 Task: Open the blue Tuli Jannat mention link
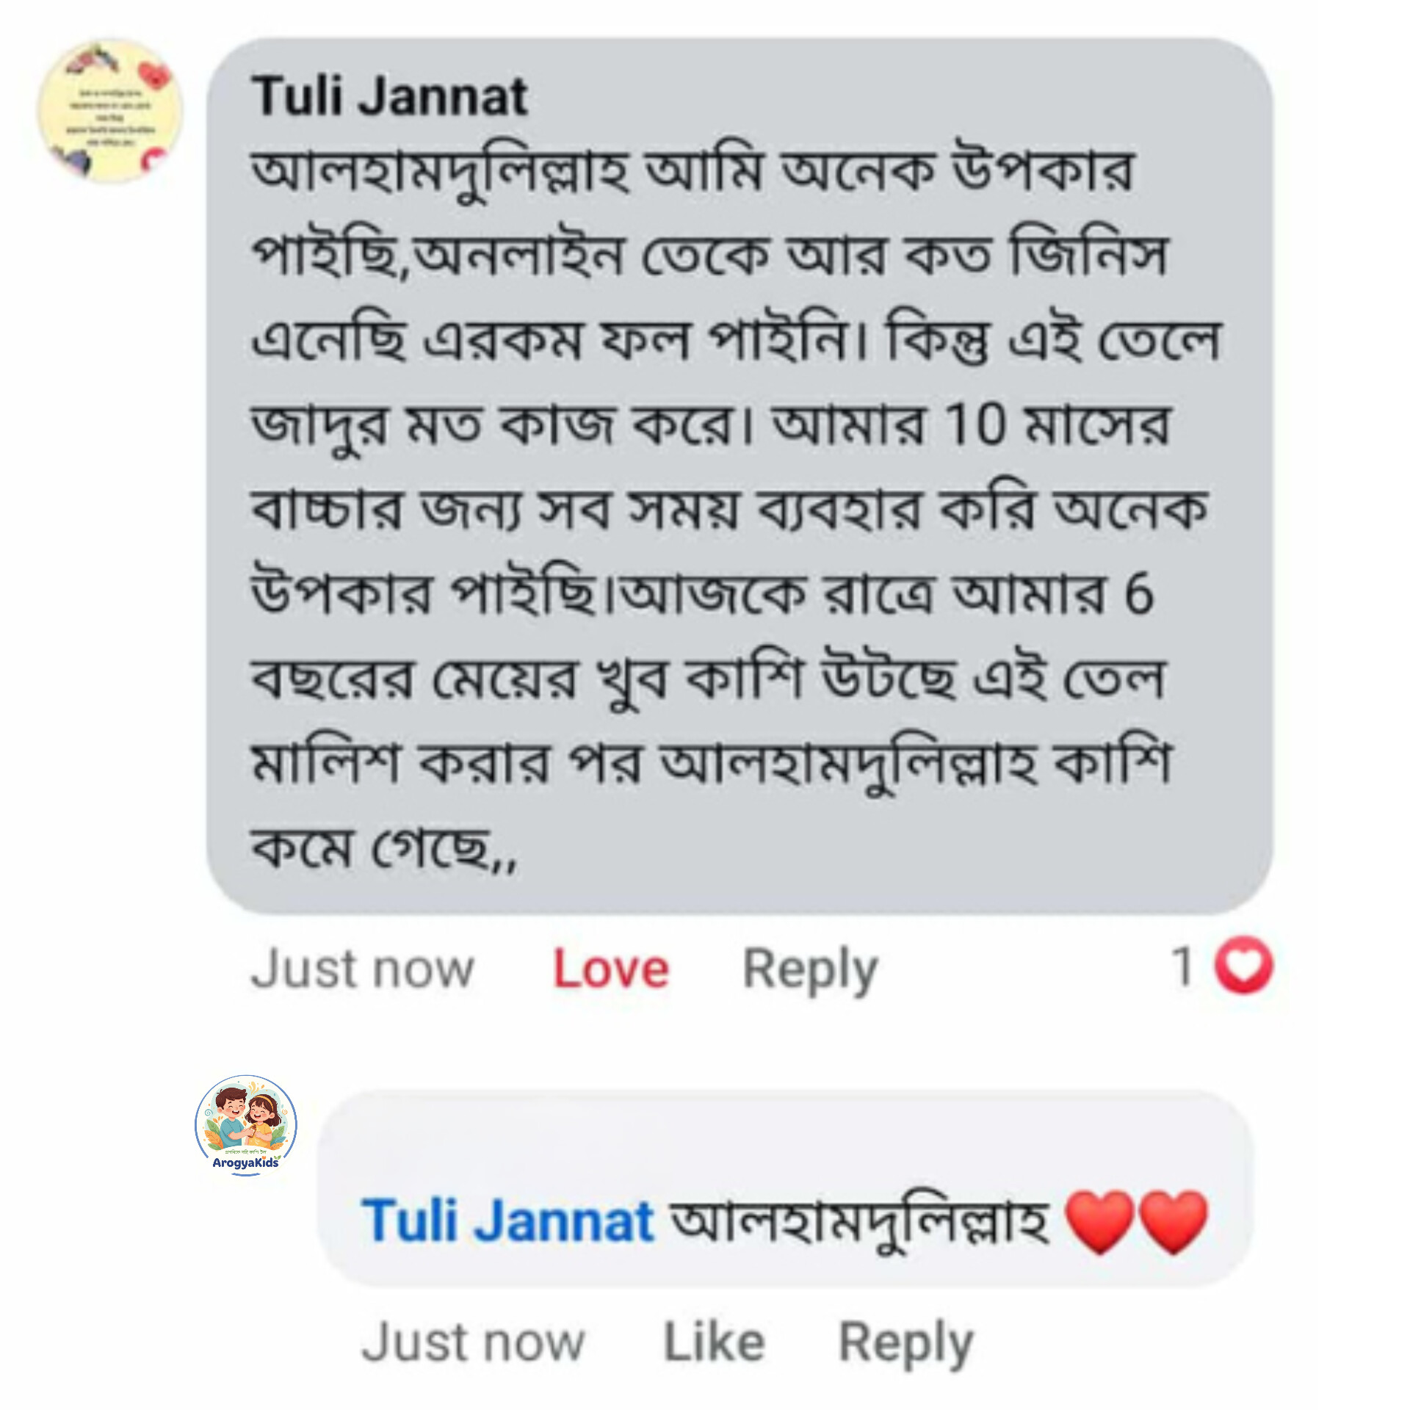pos(507,1222)
